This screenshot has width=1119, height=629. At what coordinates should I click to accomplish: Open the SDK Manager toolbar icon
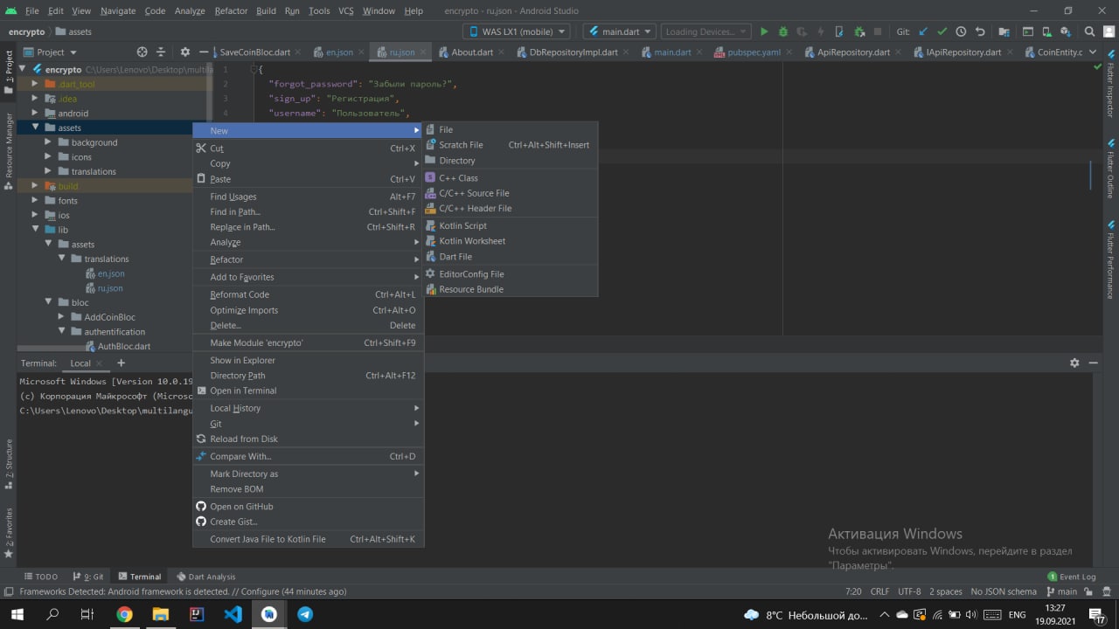pos(1067,31)
